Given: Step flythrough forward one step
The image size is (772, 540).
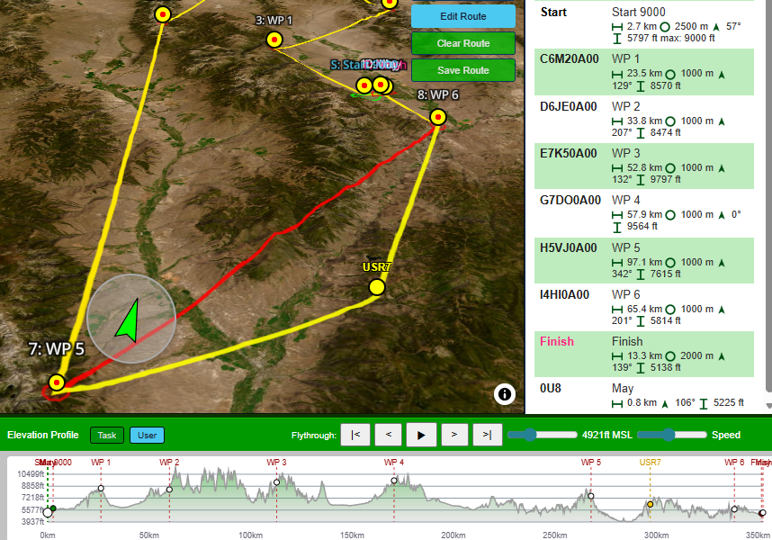Looking at the screenshot, I should tap(454, 435).
